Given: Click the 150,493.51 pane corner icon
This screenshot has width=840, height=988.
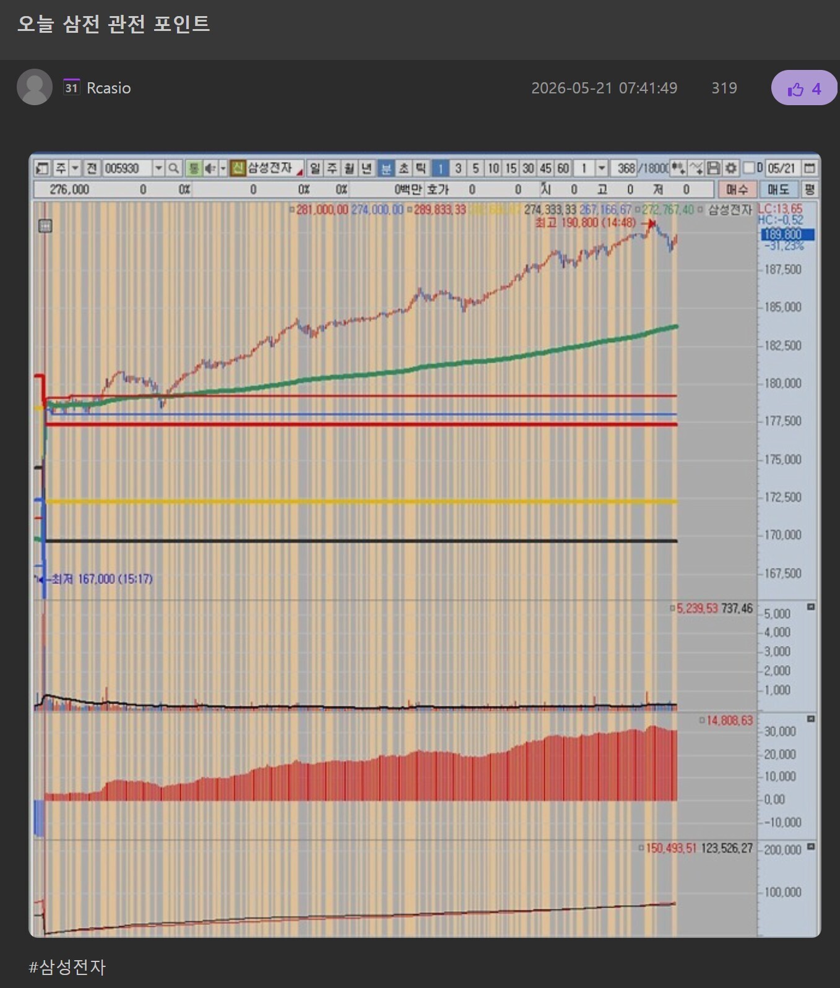Looking at the screenshot, I should pyautogui.click(x=810, y=846).
